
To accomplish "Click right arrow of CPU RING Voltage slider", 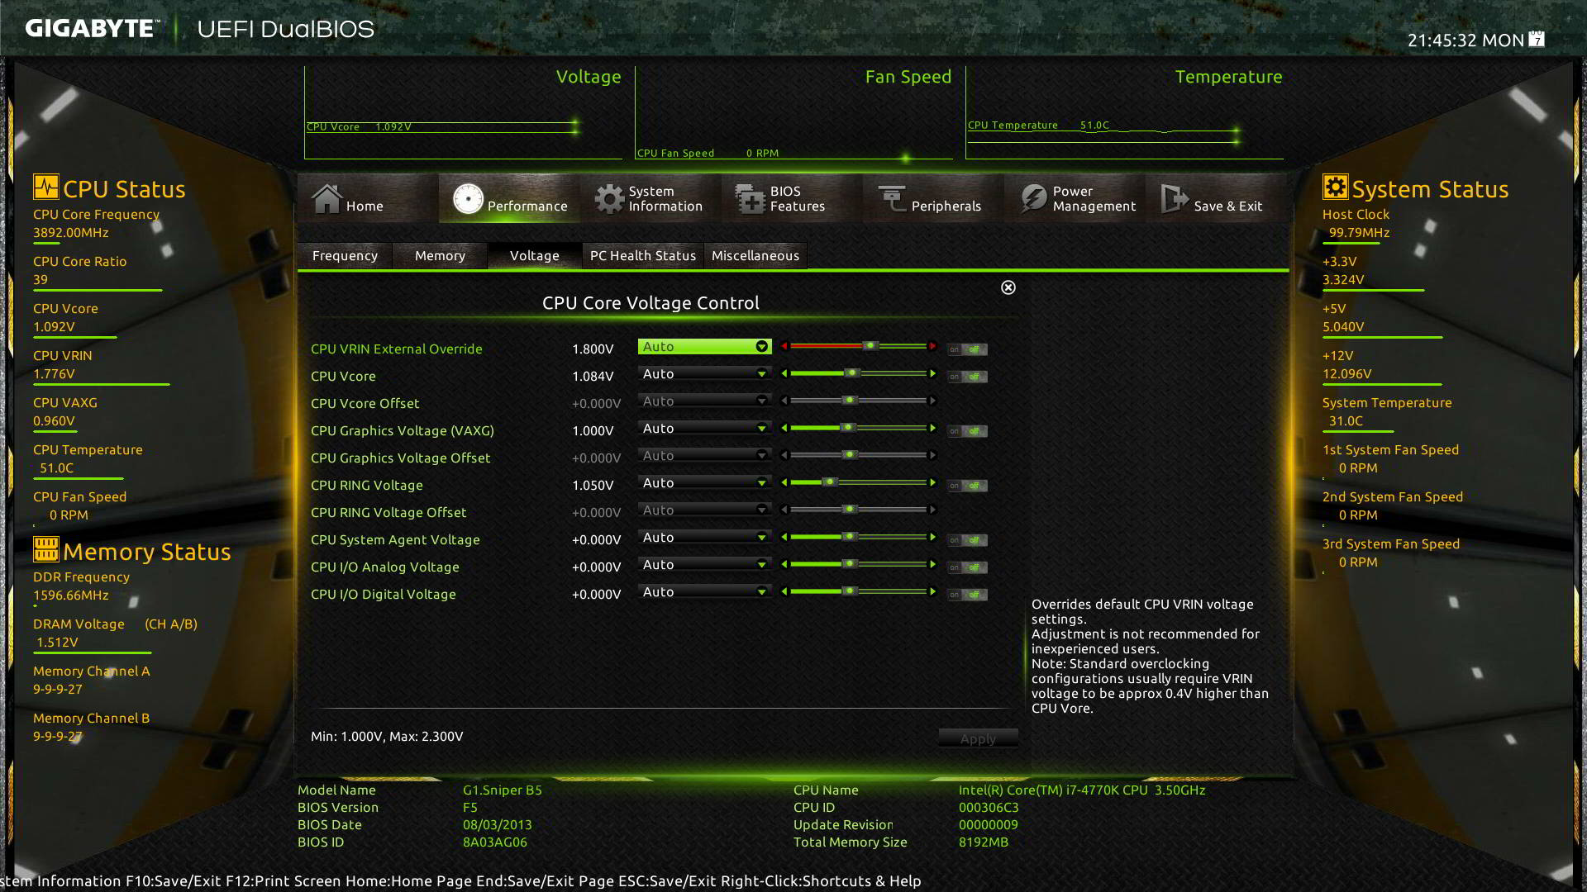I will coord(932,482).
